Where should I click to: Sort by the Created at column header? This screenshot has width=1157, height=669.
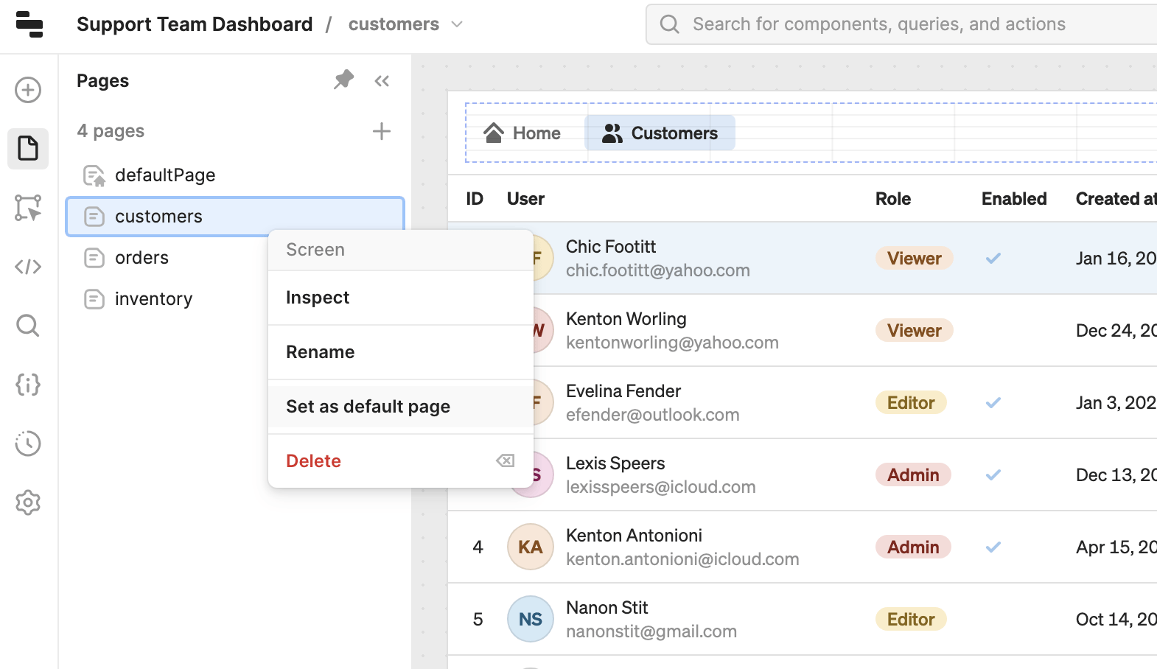coord(1116,199)
